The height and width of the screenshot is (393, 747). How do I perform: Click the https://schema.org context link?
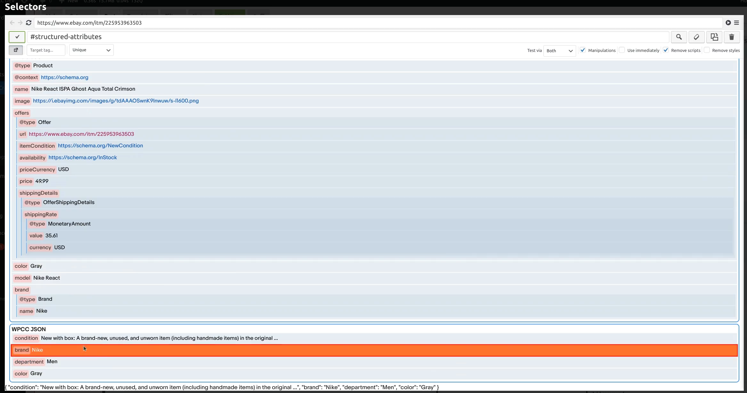64,77
